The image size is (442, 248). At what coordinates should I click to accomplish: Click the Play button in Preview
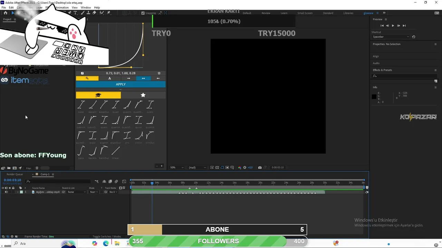393,25
